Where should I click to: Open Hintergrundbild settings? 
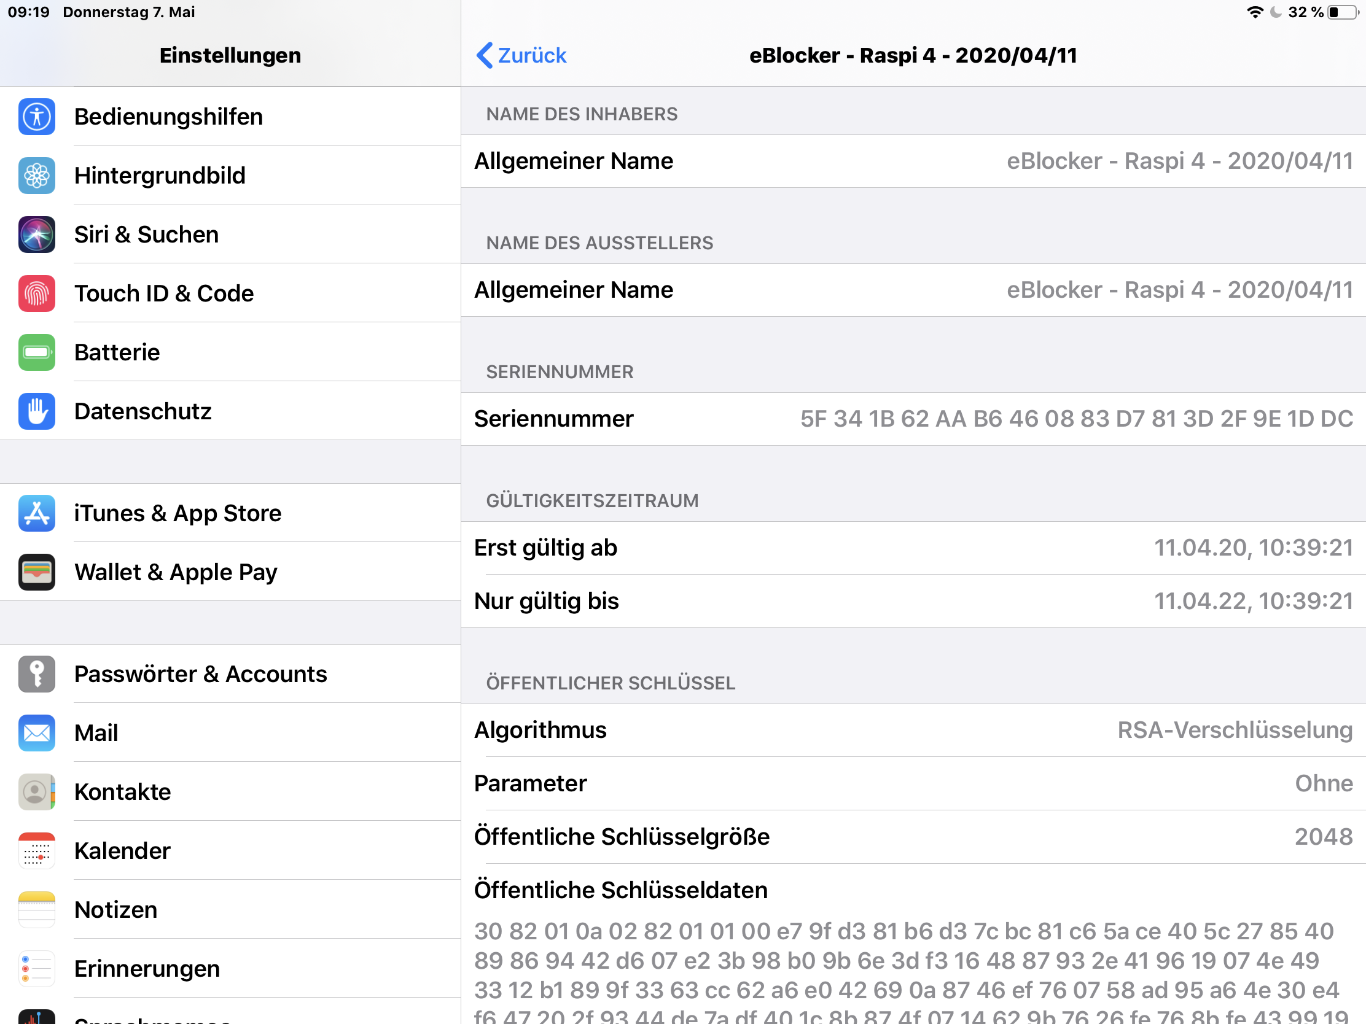pyautogui.click(x=230, y=176)
